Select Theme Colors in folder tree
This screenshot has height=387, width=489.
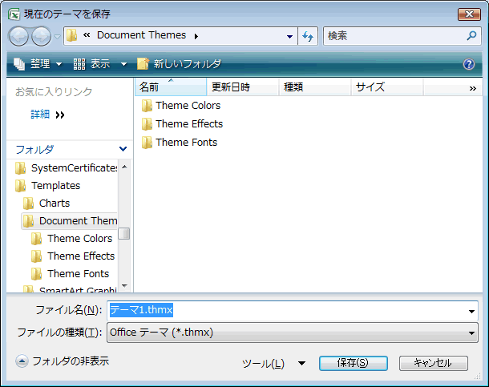[x=71, y=239]
